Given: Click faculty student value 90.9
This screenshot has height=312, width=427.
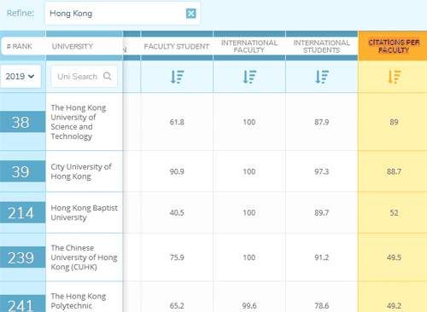Looking at the screenshot, I should click(177, 171).
